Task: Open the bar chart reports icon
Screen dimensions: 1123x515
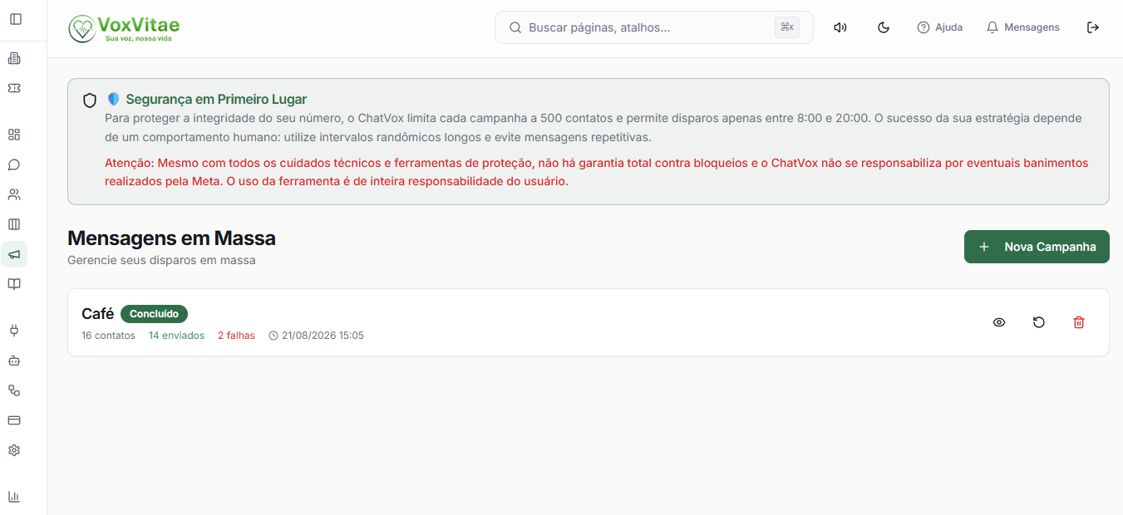Action: (x=14, y=497)
